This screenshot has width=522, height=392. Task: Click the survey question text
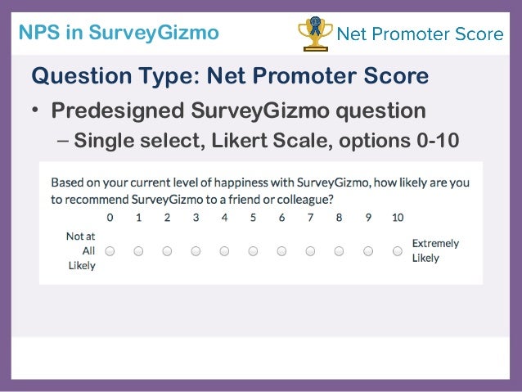pyautogui.click(x=260, y=191)
